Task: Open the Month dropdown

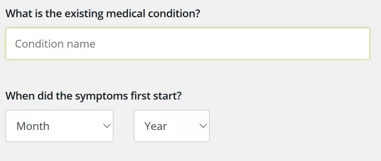Action: (x=59, y=126)
